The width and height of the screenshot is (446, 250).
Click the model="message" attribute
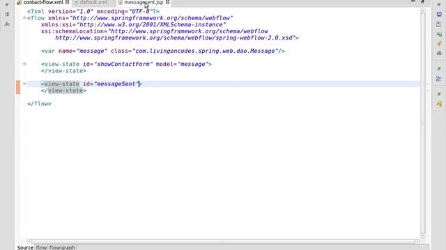pos(183,64)
